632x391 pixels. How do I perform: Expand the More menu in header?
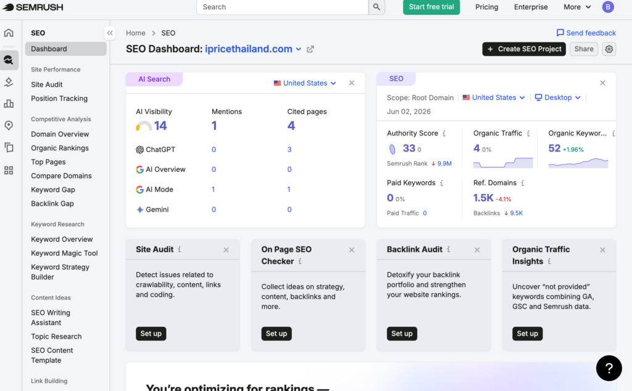(x=577, y=7)
